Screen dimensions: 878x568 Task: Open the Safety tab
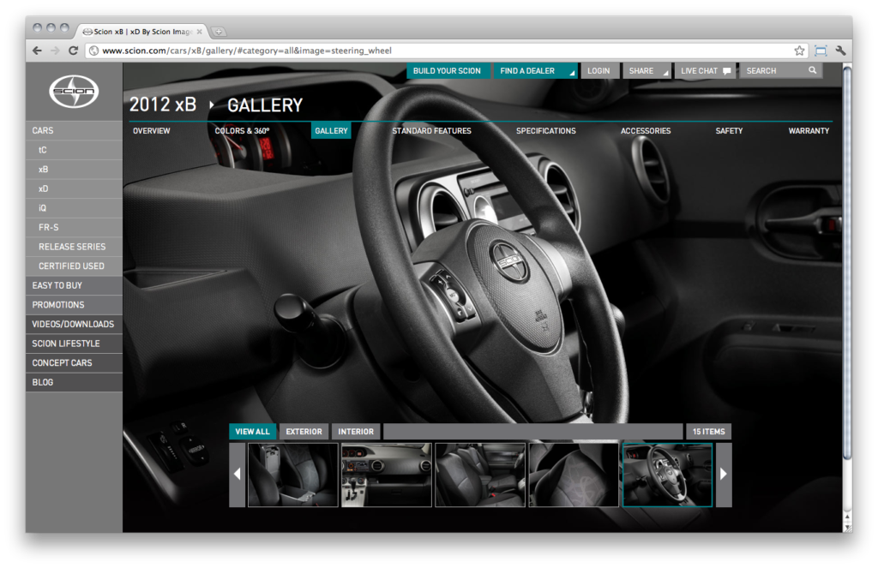point(729,131)
